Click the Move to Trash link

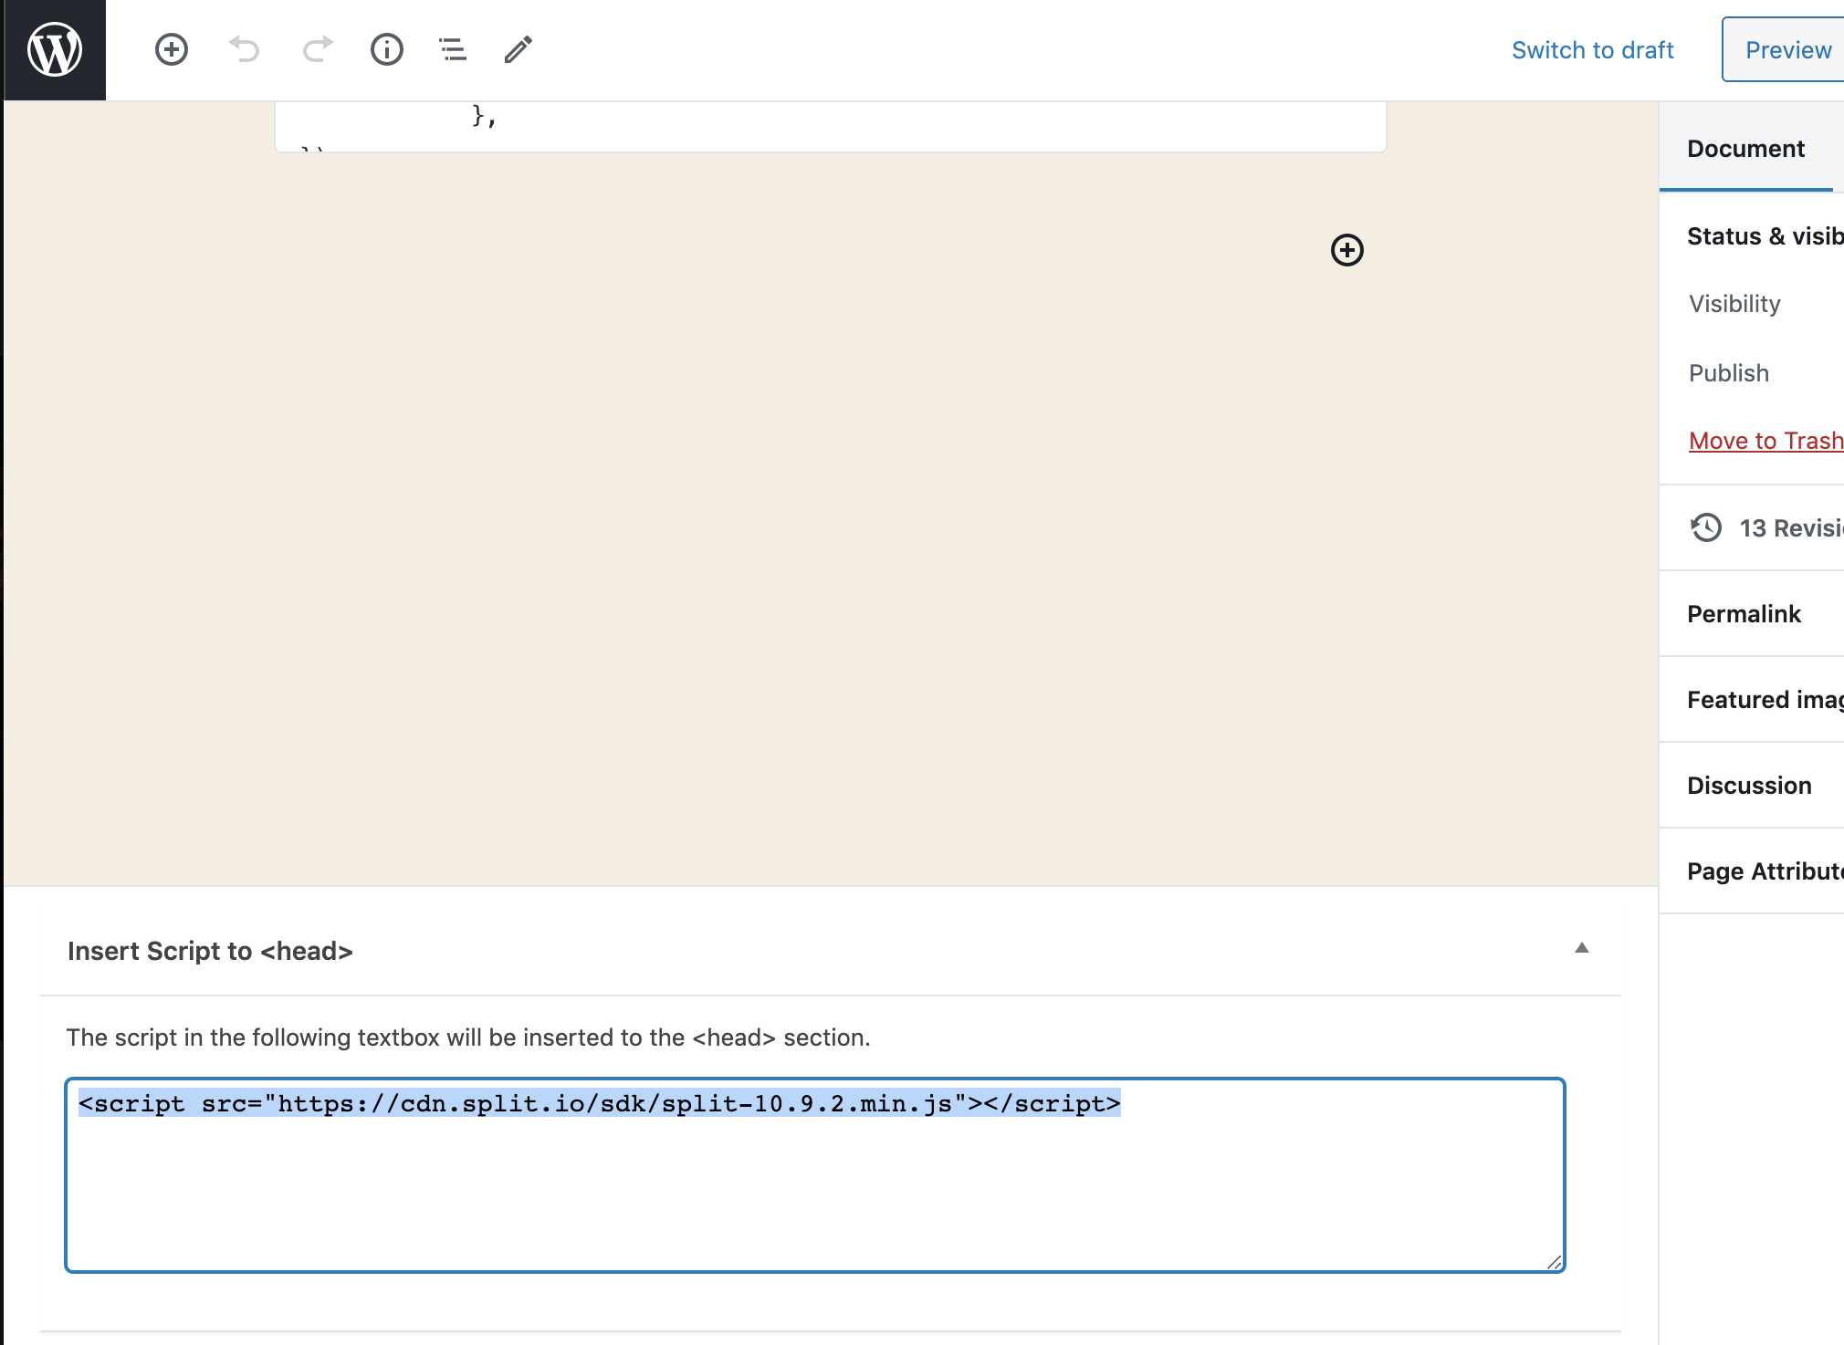[x=1765, y=441]
